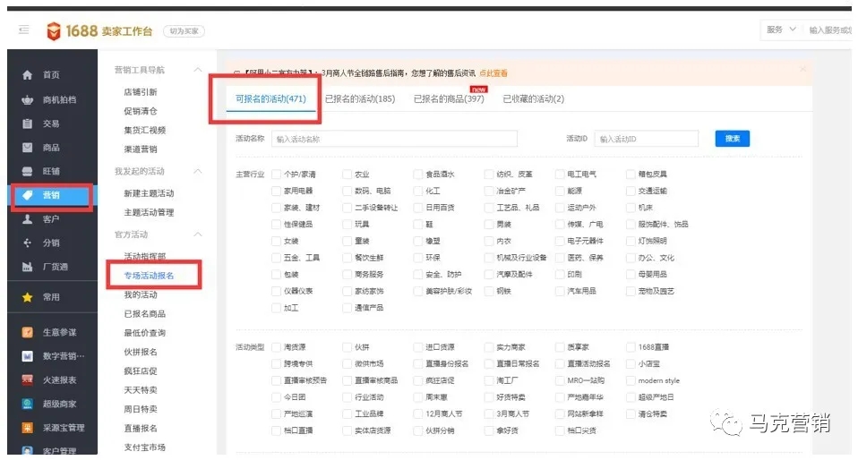Viewport: 858px width, 460px height.
Task: Open the 服务 dropdown at top right
Action: point(780,30)
